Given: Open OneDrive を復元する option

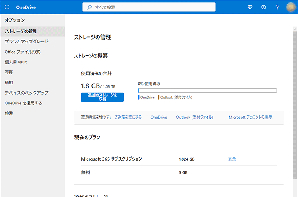Looking at the screenshot, I should 32,103.
